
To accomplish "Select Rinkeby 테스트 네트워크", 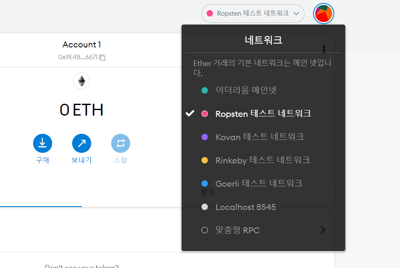I will pyautogui.click(x=263, y=160).
